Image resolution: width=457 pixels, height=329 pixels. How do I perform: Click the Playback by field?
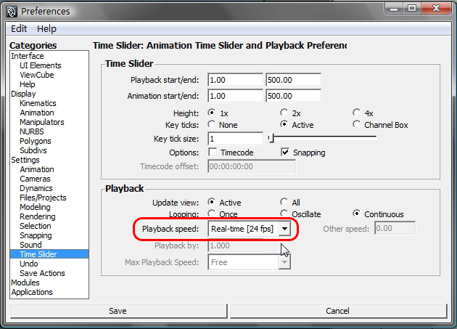tap(236, 245)
